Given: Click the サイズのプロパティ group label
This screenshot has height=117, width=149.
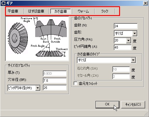Looking at the screenshot, I should (x=19, y=65).
